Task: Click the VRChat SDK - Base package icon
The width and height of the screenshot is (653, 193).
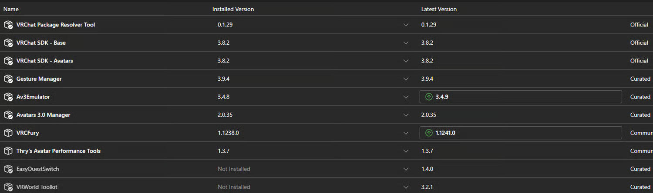Action: pos(8,43)
